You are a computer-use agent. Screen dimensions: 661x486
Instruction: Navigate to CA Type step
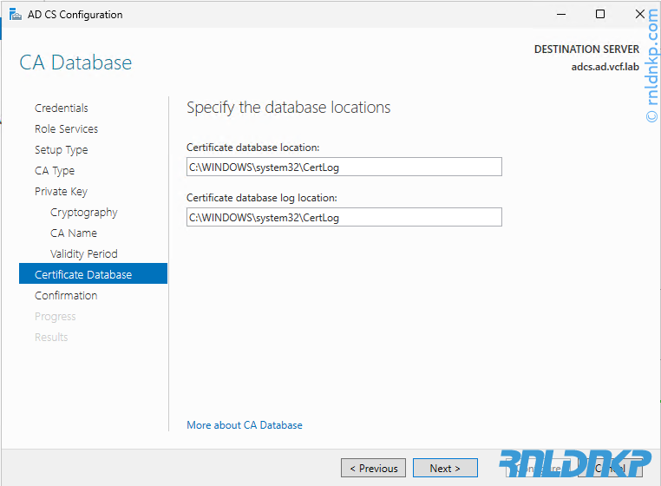coord(55,171)
